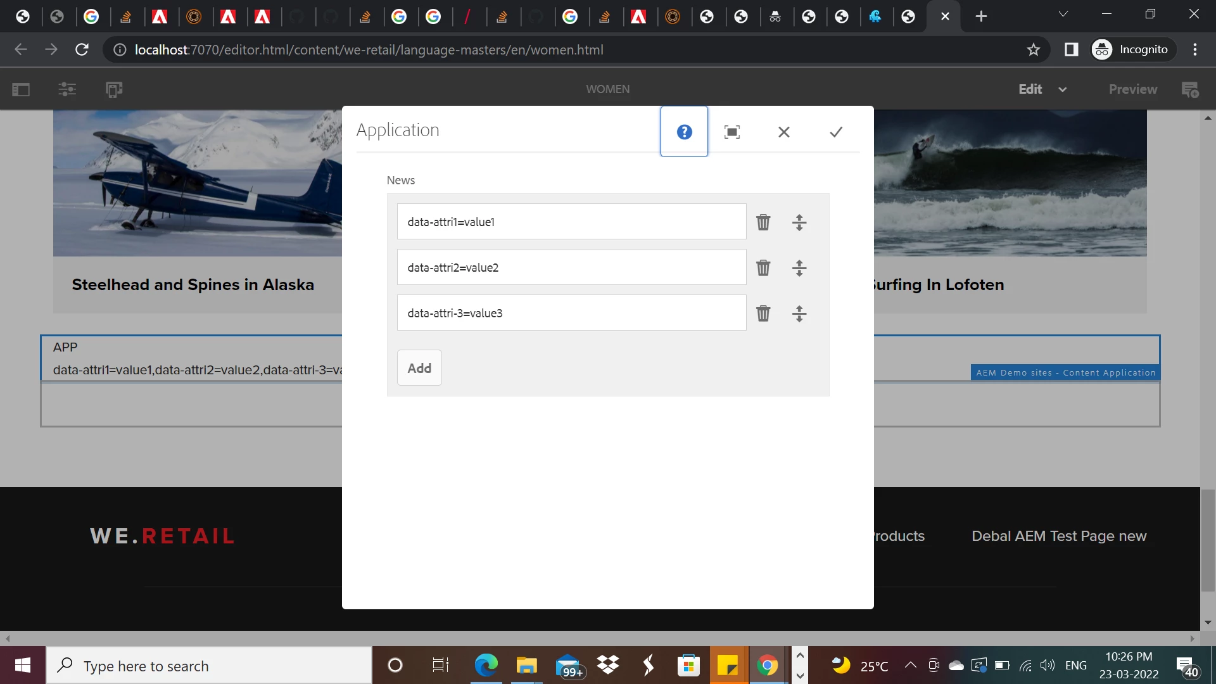Bookmark this page with star icon

1034,49
